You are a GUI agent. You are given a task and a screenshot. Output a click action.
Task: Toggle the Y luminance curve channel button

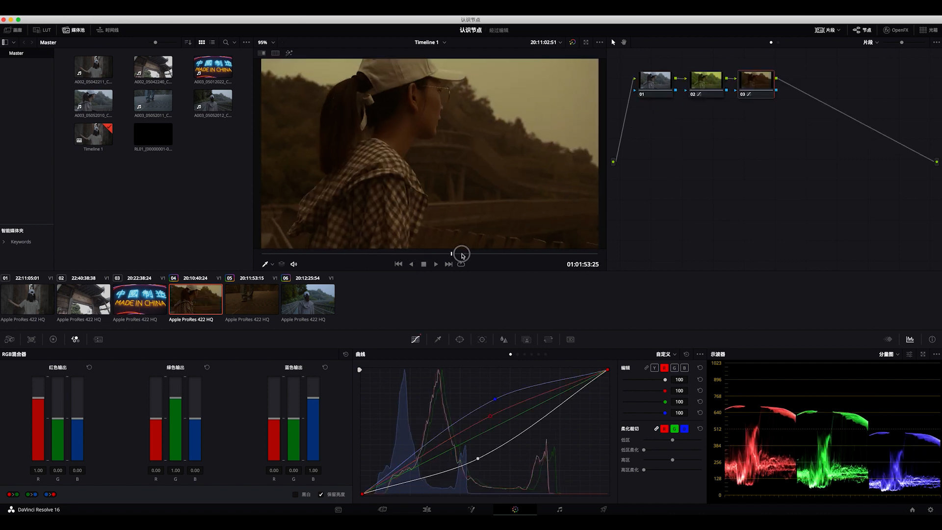654,368
